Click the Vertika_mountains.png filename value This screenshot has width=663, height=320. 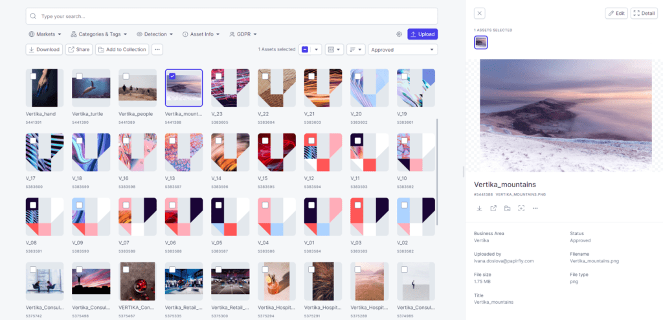pyautogui.click(x=594, y=261)
